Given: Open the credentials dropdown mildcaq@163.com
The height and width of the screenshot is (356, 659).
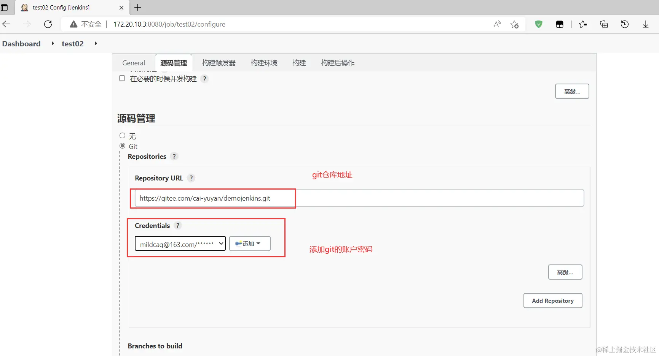Looking at the screenshot, I should [180, 244].
